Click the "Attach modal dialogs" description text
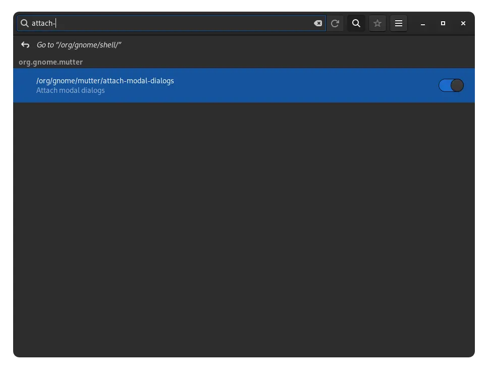488x372 pixels. click(71, 90)
